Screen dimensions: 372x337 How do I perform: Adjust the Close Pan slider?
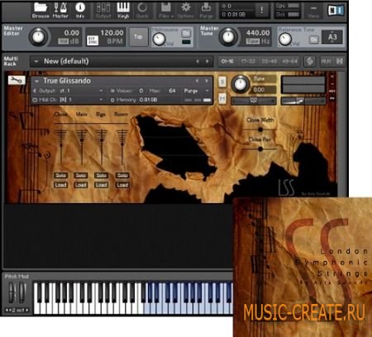click(260, 149)
